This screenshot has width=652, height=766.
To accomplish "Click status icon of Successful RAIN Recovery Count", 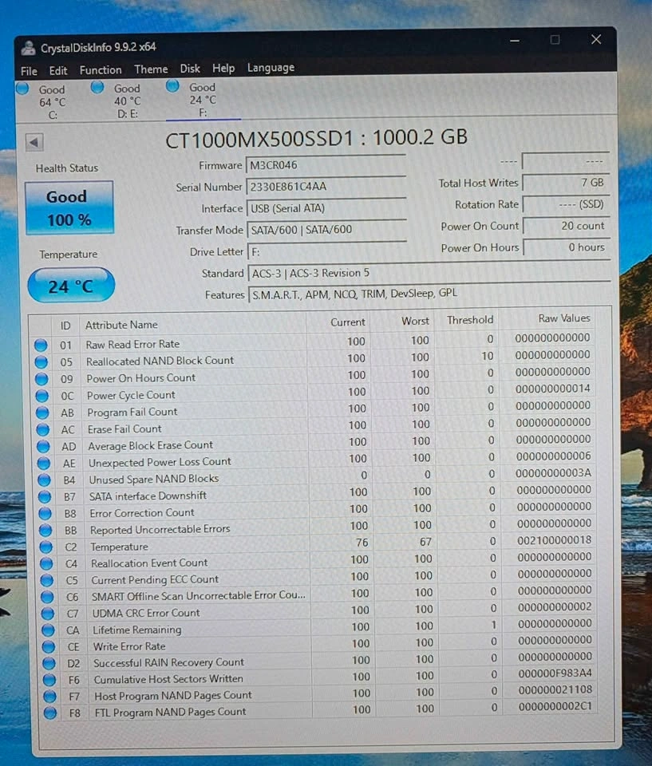I will tap(49, 664).
